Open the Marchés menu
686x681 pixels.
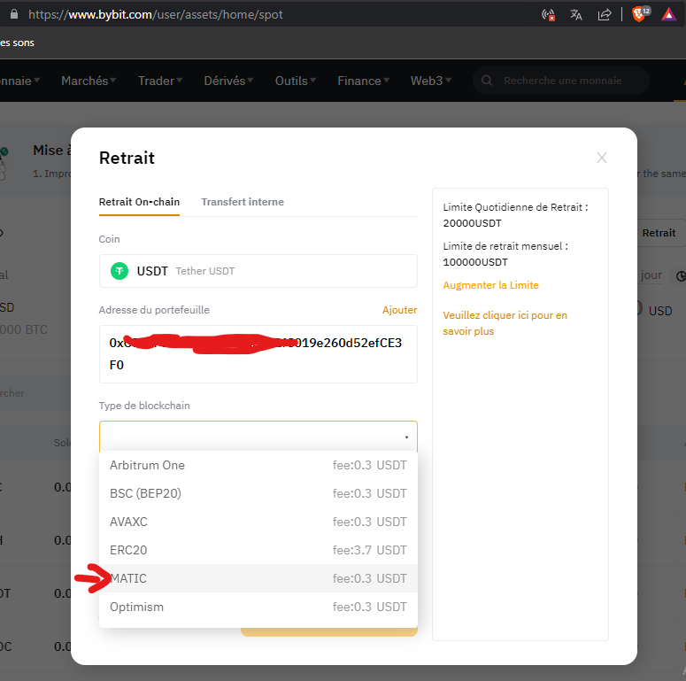pyautogui.click(x=84, y=81)
